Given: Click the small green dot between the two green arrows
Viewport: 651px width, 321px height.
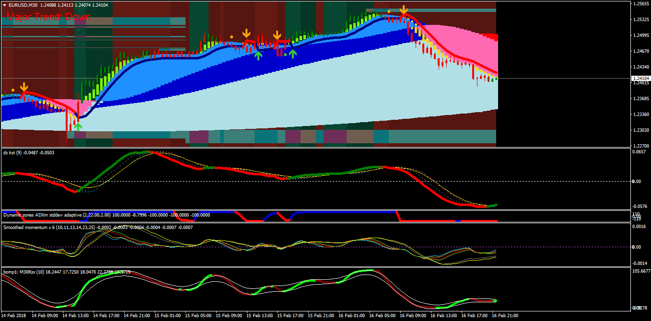Looking at the screenshot, I should point(285,55).
